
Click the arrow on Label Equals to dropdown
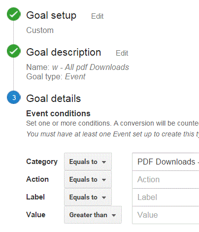104,198
